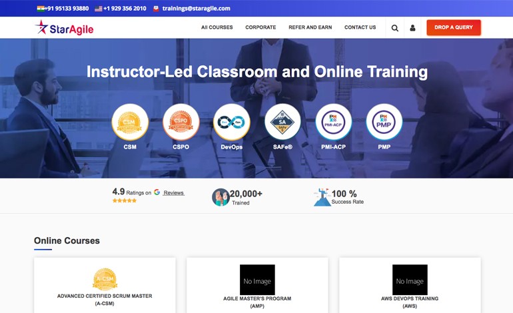513x313 pixels.
Task: Open All Courses menu
Action: (x=217, y=27)
